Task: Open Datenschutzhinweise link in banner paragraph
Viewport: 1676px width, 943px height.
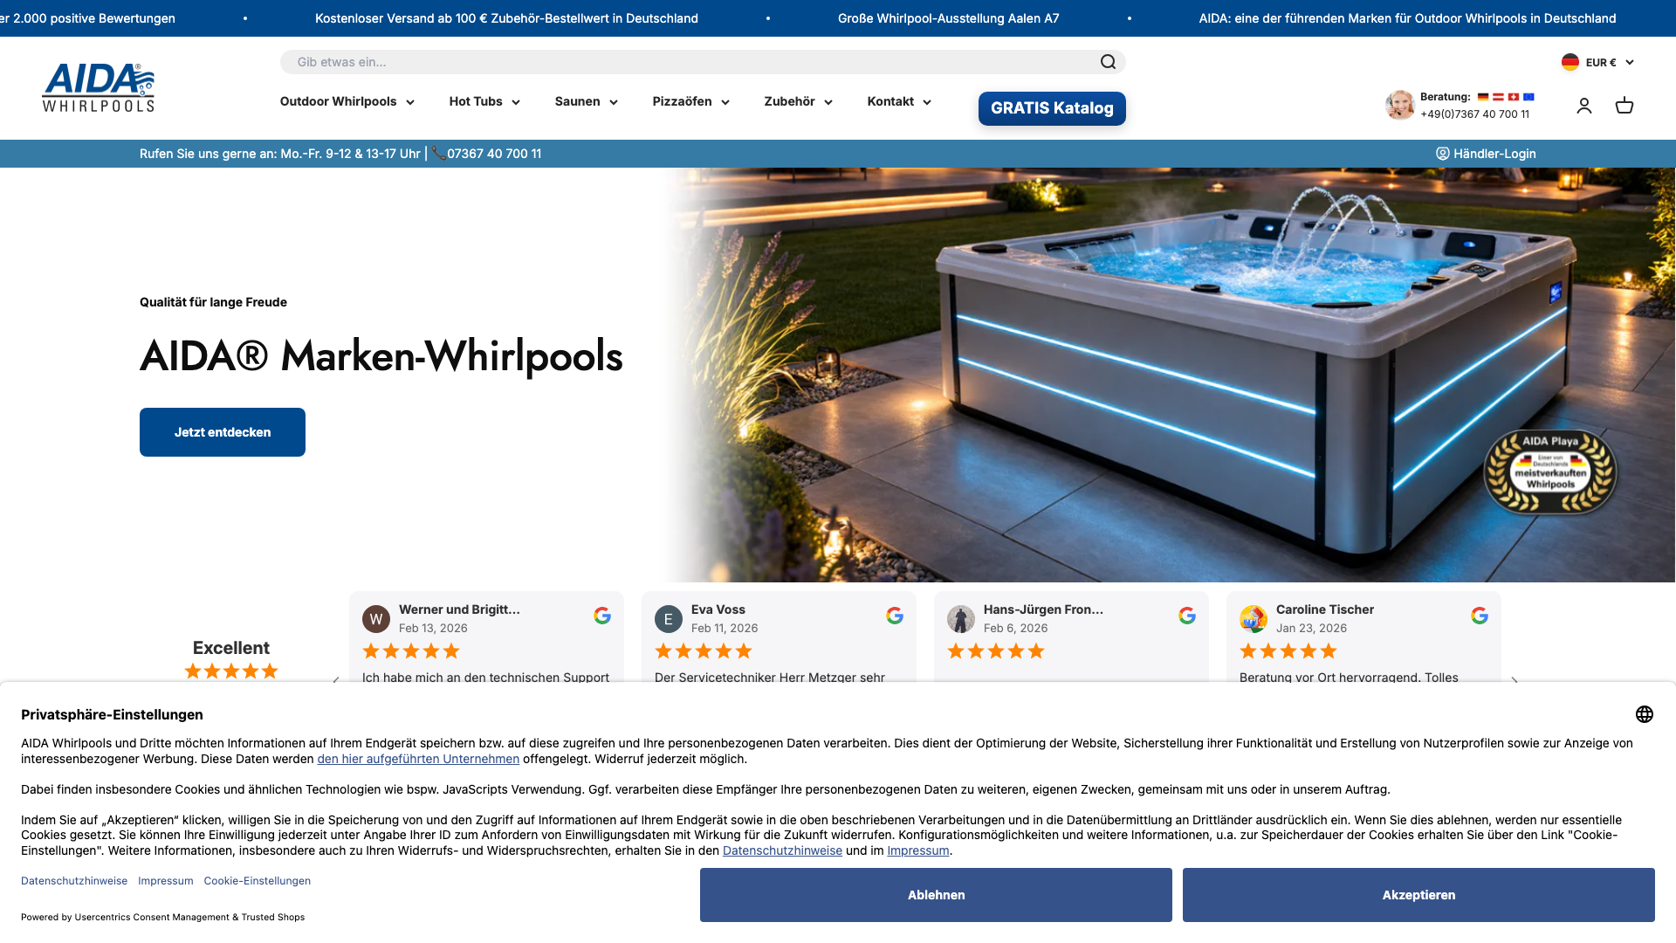Action: [x=782, y=850]
